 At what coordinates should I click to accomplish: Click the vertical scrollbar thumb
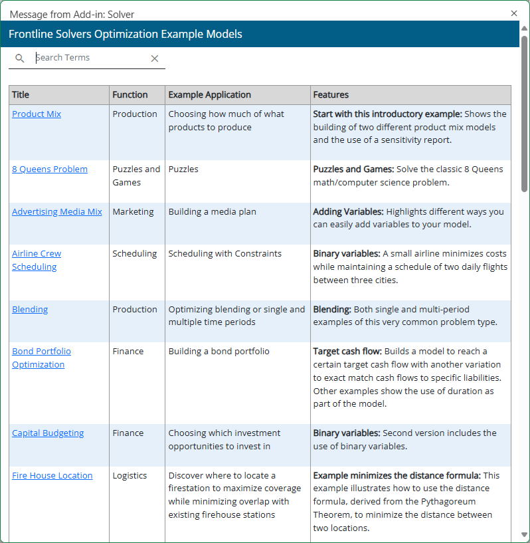[x=524, y=113]
